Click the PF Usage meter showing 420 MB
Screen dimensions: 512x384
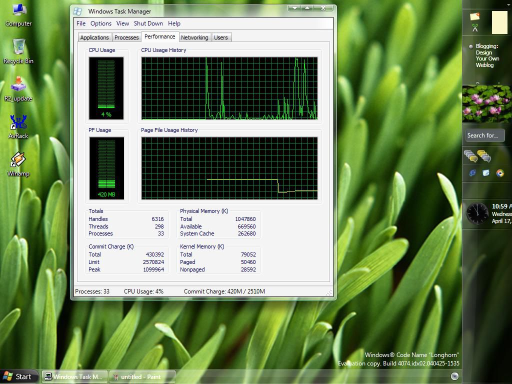click(x=106, y=168)
